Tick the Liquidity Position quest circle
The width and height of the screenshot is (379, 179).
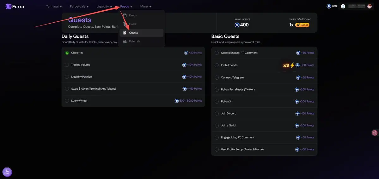pos(67,77)
